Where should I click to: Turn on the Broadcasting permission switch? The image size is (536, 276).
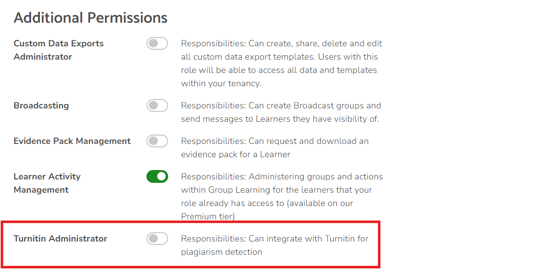pos(157,105)
